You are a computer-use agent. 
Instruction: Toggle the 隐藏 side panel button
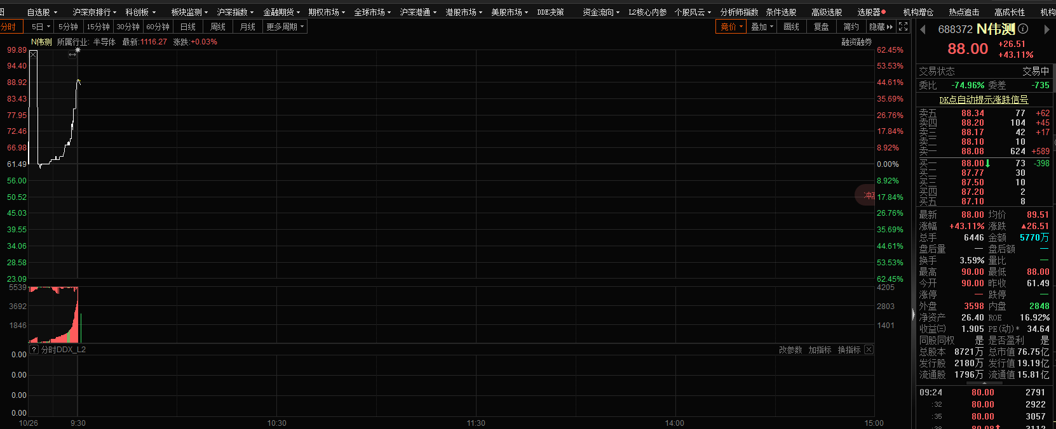881,27
